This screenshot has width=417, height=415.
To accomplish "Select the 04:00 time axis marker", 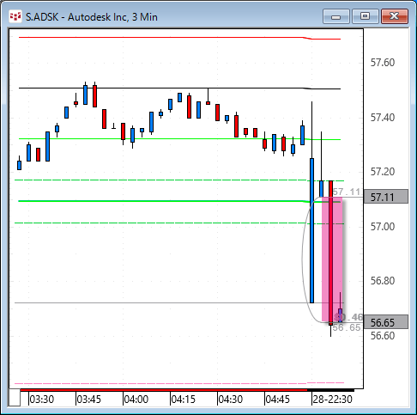I will click(x=136, y=399).
